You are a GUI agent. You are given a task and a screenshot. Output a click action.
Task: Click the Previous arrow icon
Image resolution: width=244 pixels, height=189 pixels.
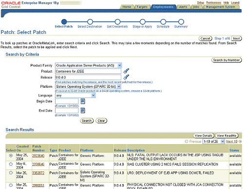187,141
